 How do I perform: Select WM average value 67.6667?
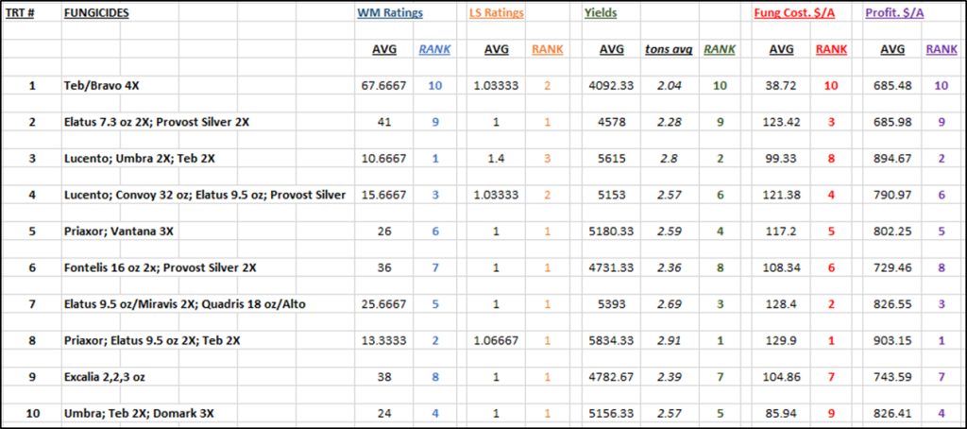(383, 86)
